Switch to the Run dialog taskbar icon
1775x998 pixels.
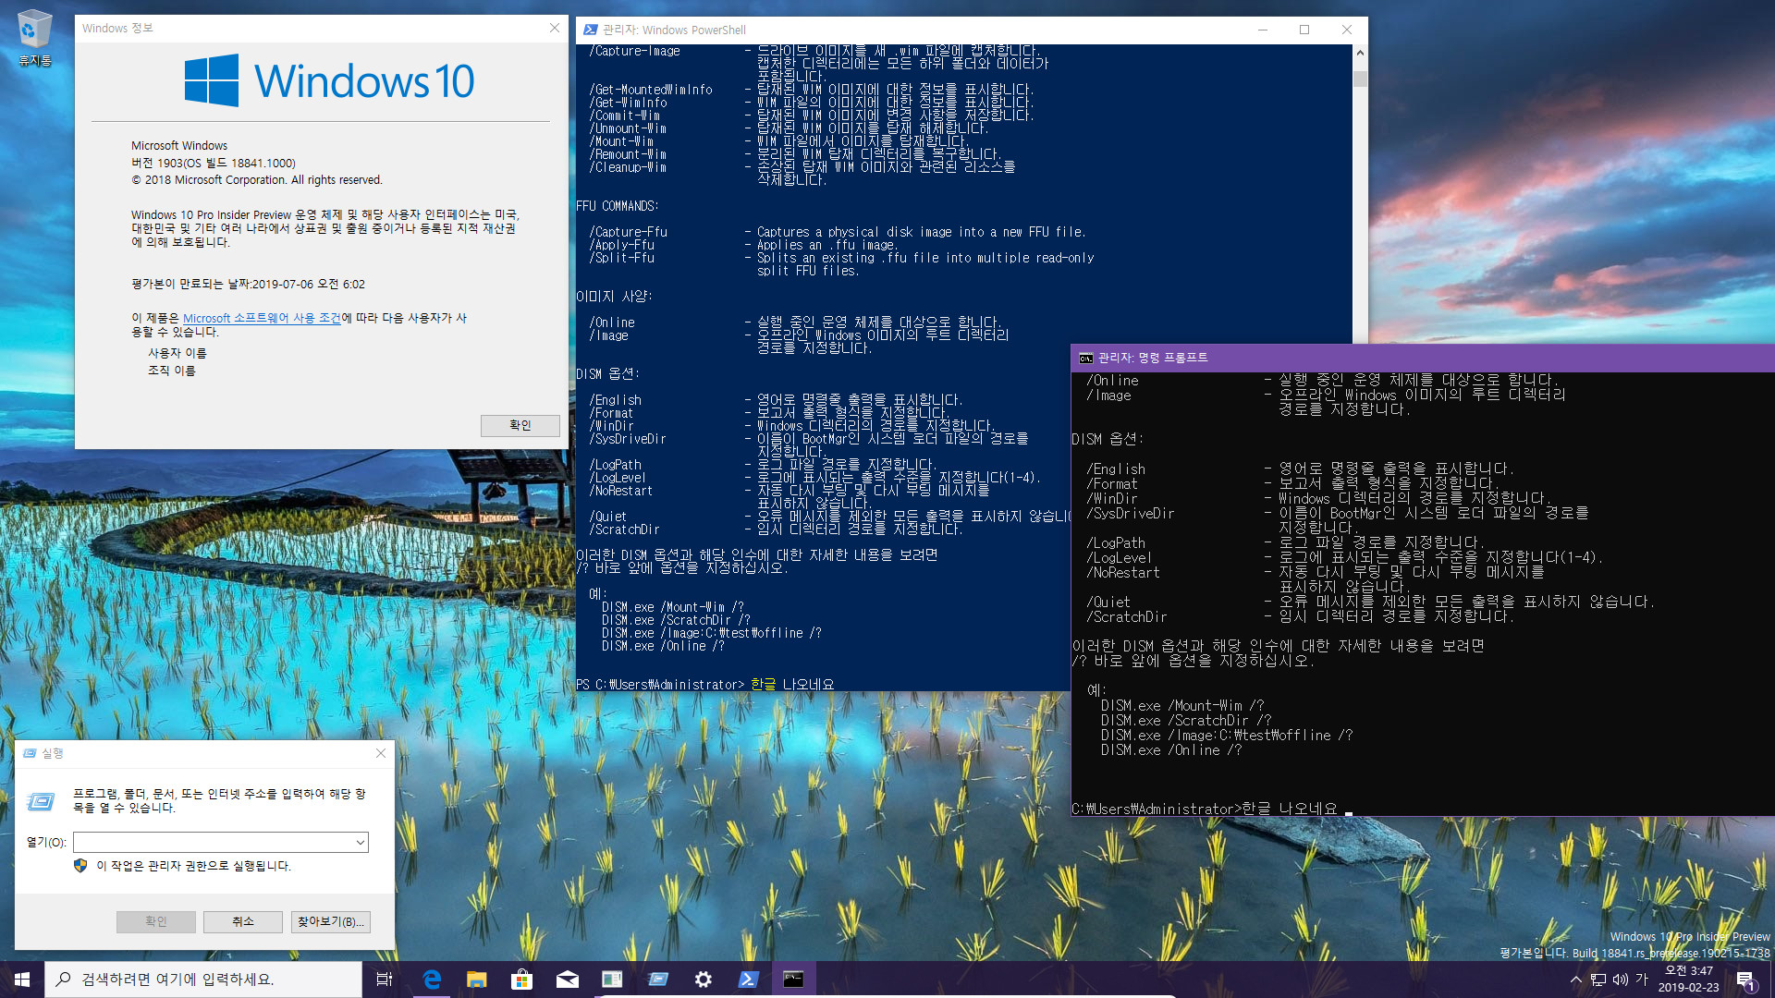(657, 980)
